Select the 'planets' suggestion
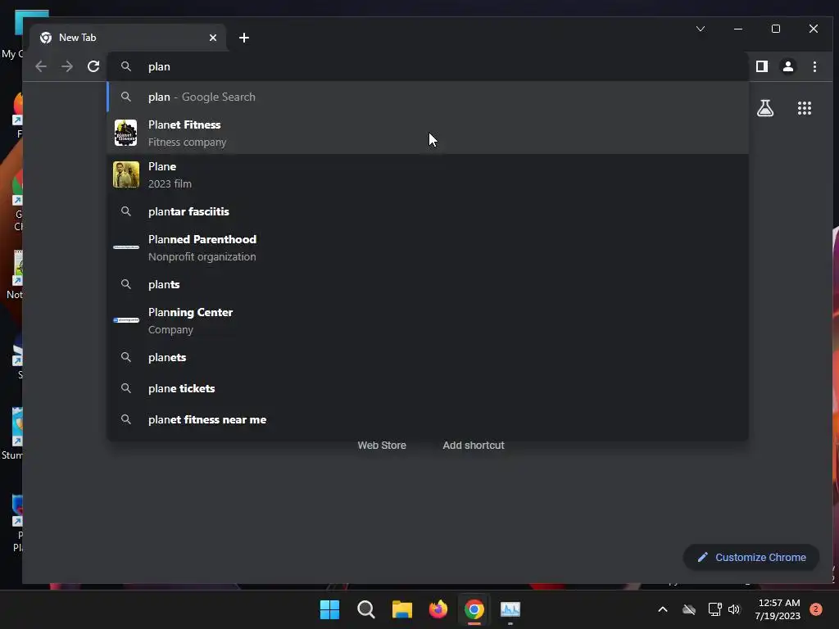The image size is (839, 629). [428, 357]
